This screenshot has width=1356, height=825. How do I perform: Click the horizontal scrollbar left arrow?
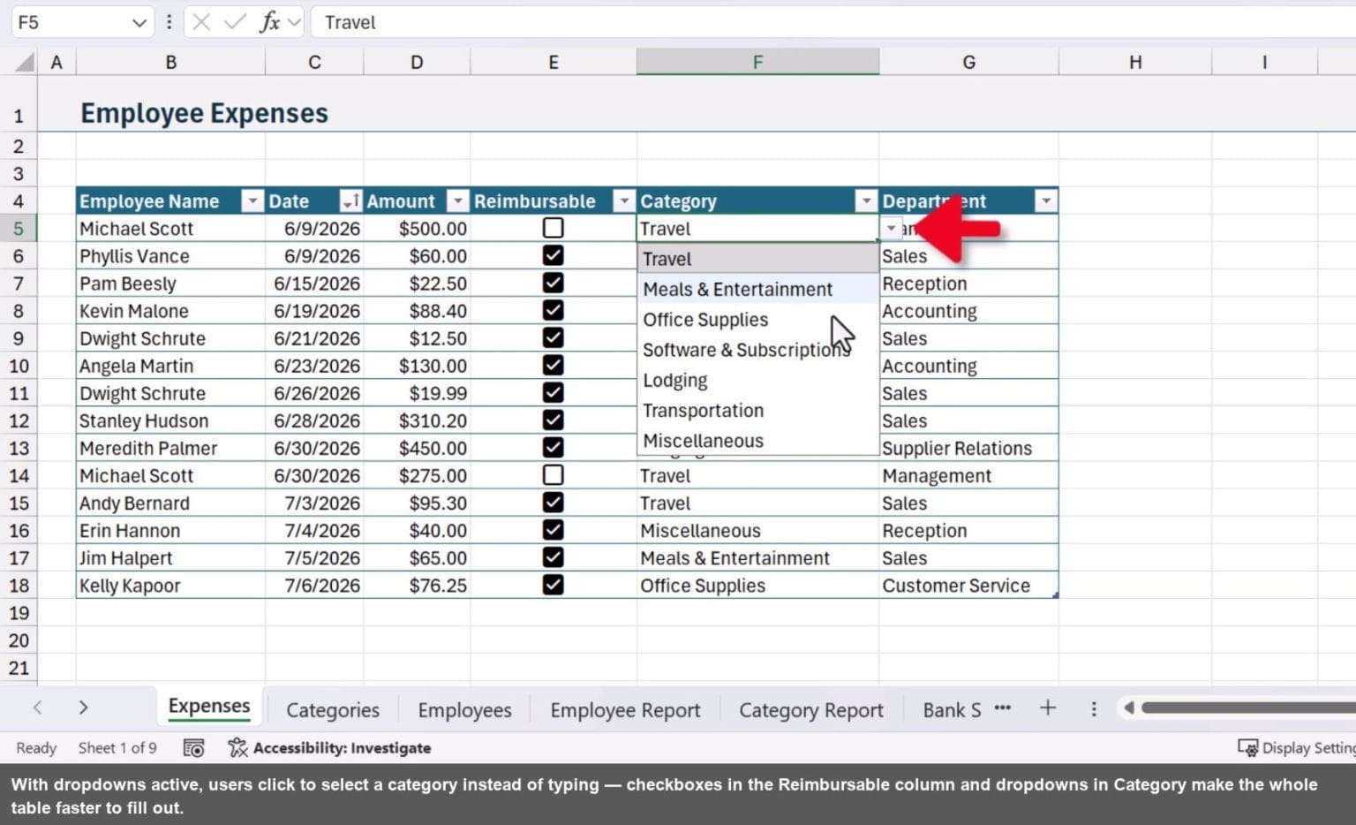click(x=1128, y=708)
